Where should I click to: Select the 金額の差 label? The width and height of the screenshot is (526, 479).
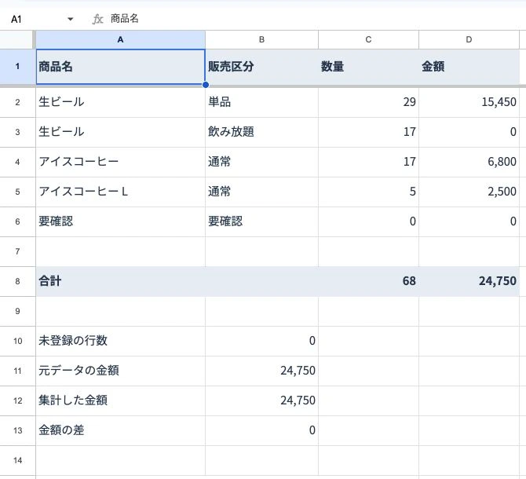click(120, 430)
